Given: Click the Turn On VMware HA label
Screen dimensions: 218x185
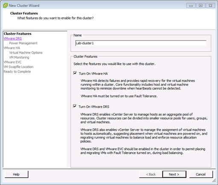Looking at the screenshot, I should point(93,74).
